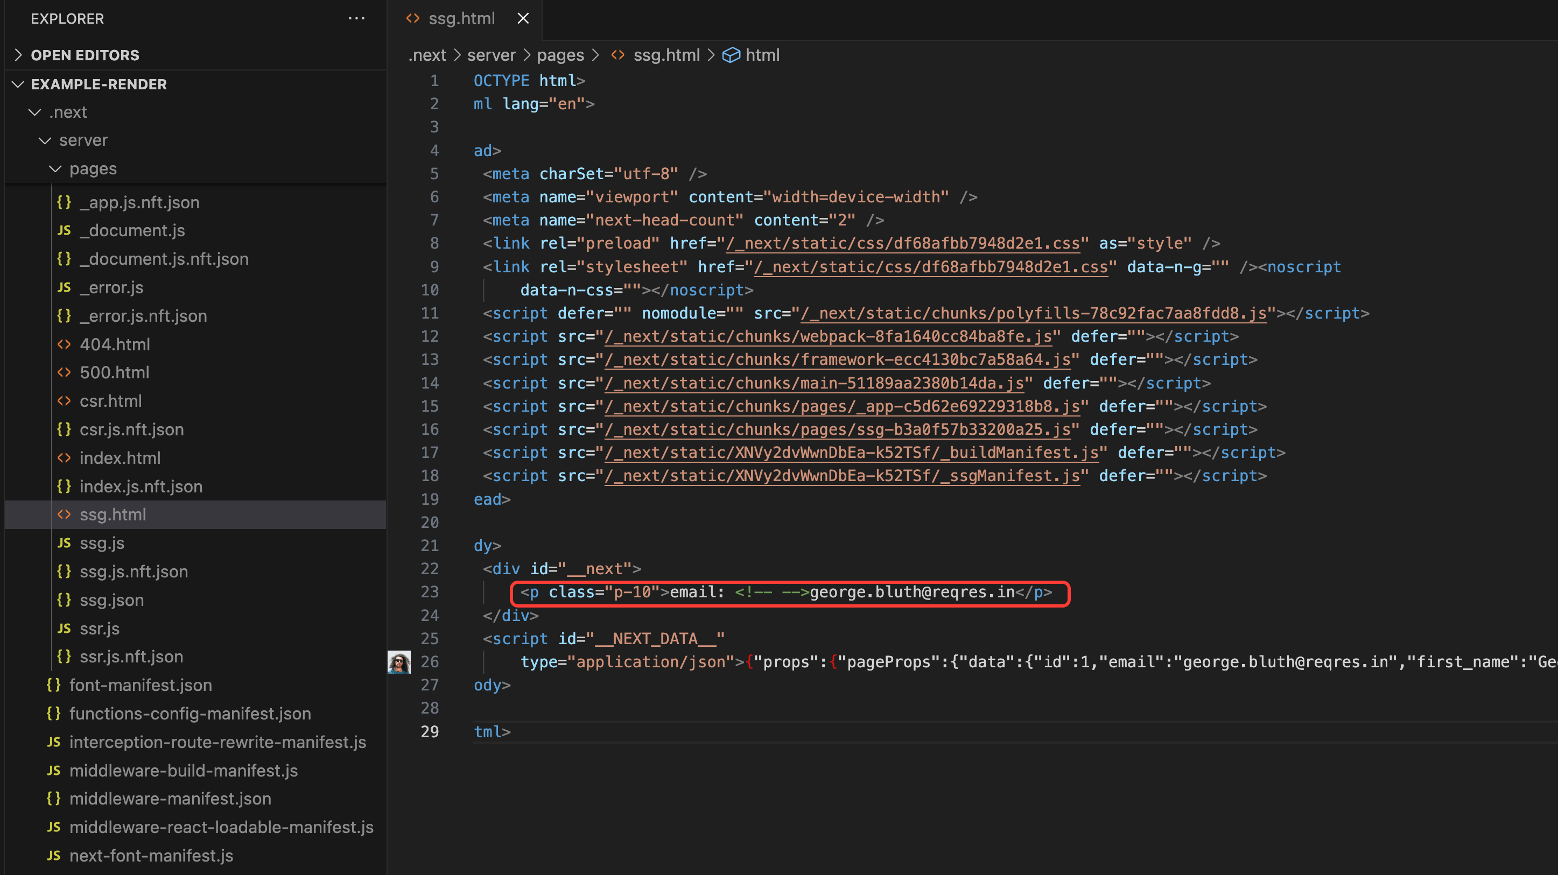Open _app.js.nft.json file
This screenshot has height=875, width=1558.
139,202
